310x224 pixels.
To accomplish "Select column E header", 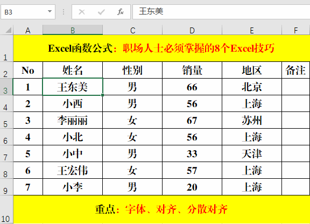I will click(252, 30).
